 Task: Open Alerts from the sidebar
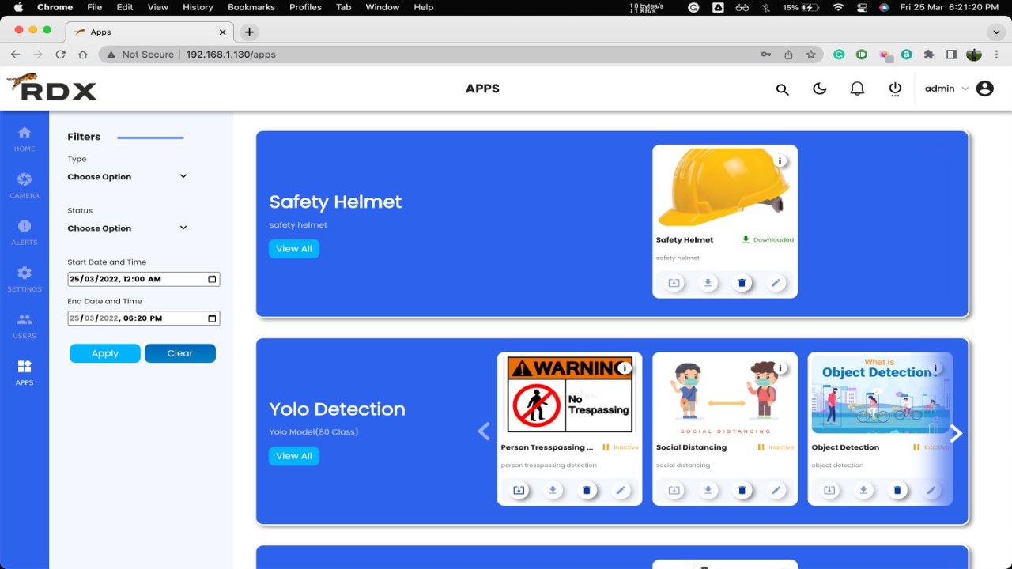pos(25,232)
